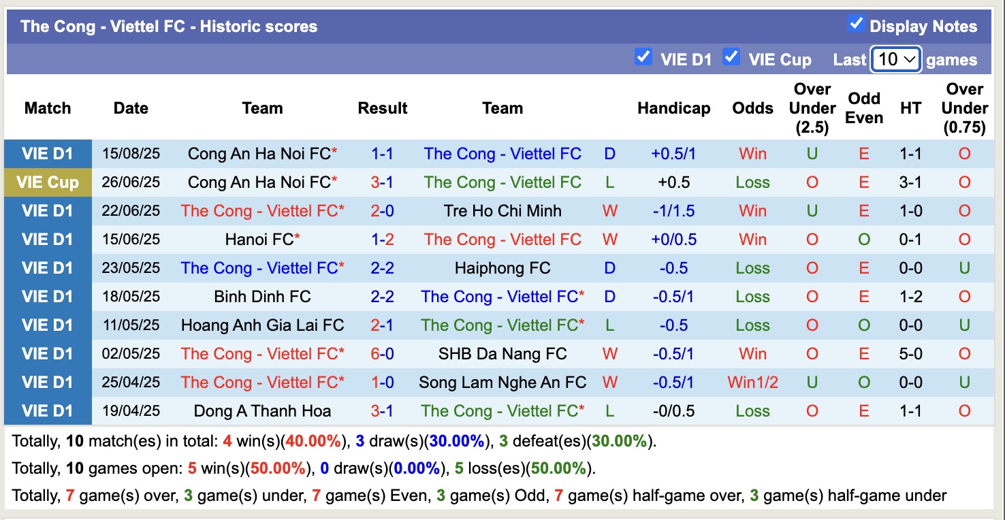Uncheck the VIE Cup filter checkbox
This screenshot has height=520, width=1005.
[731, 57]
